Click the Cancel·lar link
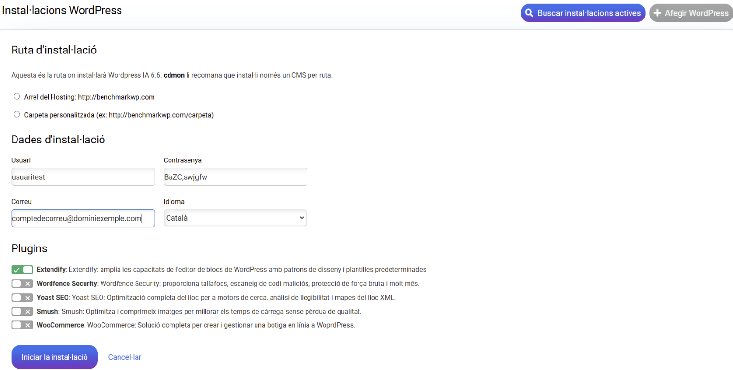Screen dimensions: 733x370 click(x=125, y=357)
